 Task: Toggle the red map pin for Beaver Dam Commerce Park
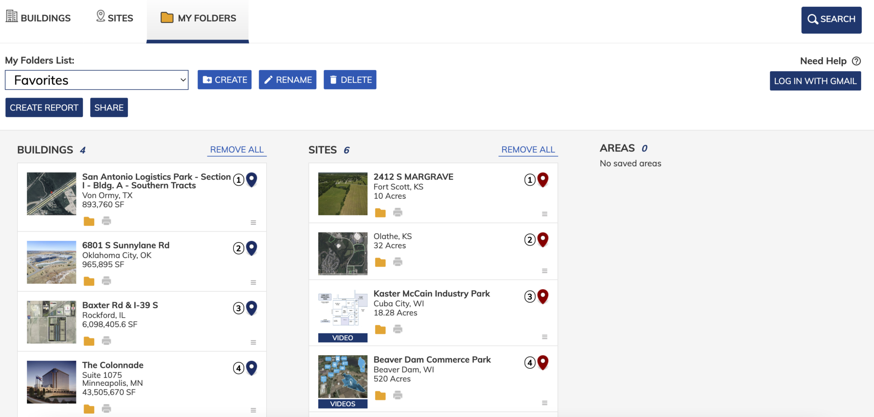(x=543, y=362)
